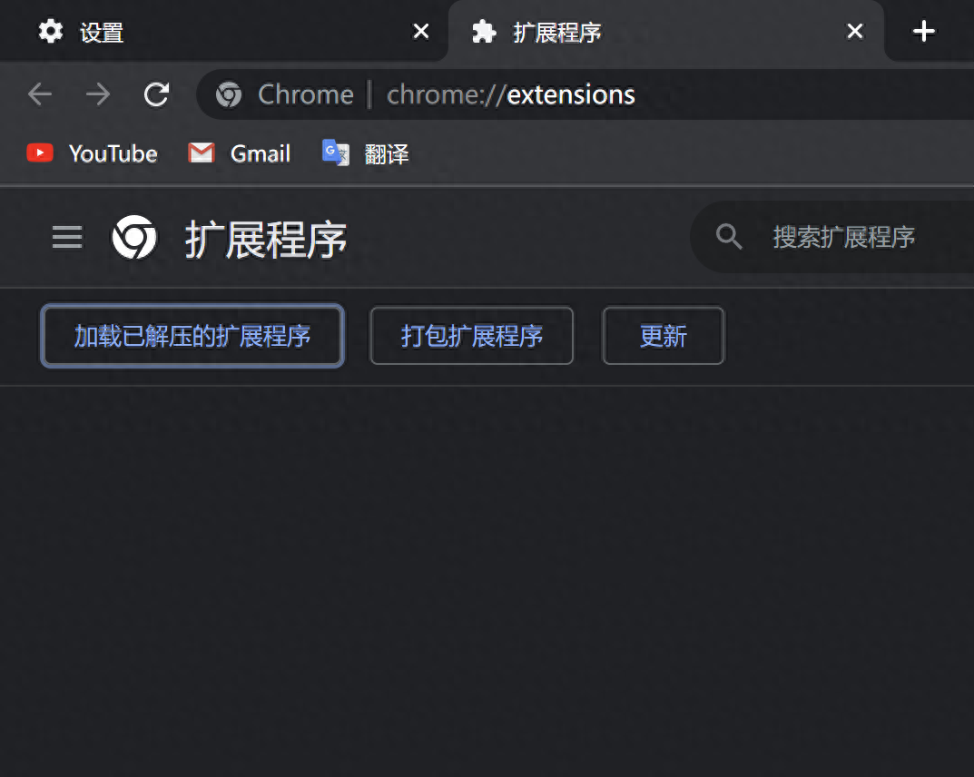Click the Gmail bookmark icon
974x777 pixels.
[x=201, y=152]
